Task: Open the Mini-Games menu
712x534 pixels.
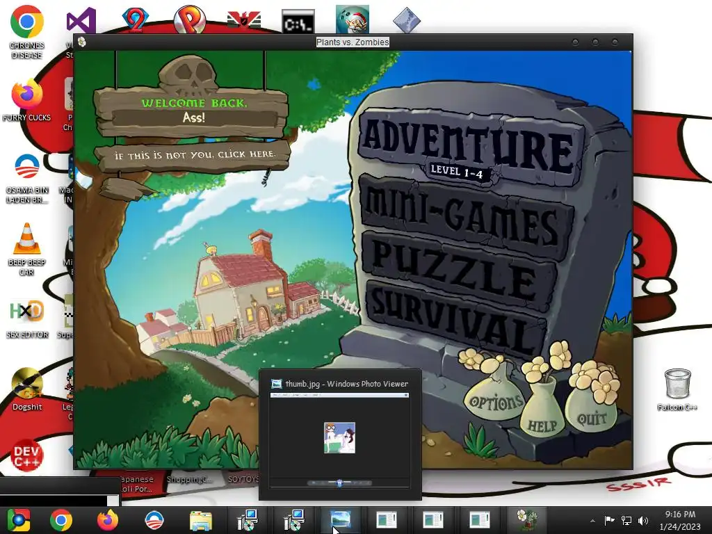Action: [x=465, y=217]
